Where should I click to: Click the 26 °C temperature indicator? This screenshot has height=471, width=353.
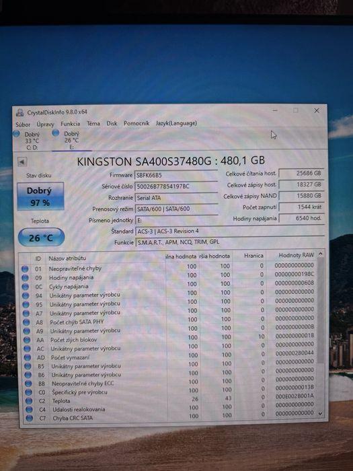(41, 238)
